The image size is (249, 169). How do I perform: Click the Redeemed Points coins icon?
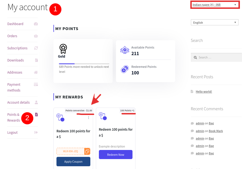[x=125, y=69]
